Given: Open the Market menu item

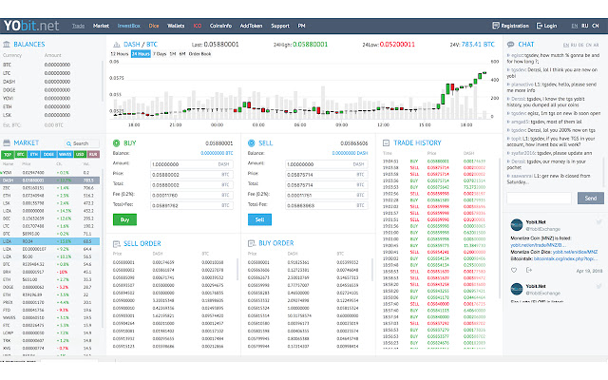Looking at the screenshot, I should 101,26.
